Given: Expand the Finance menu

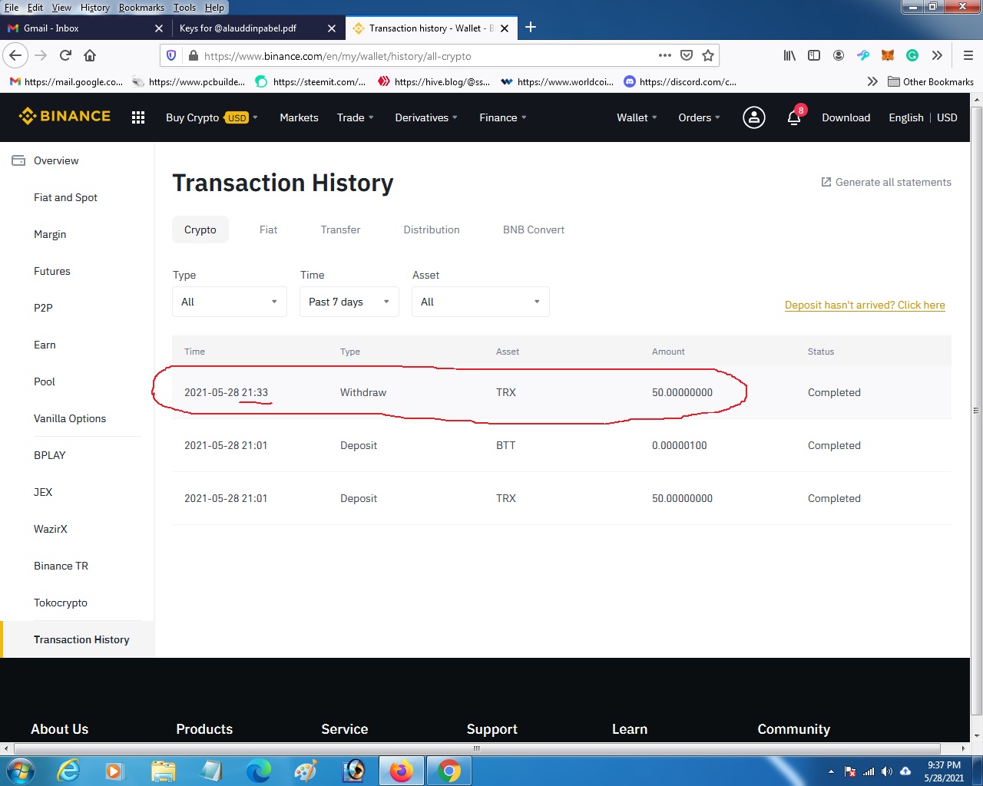Looking at the screenshot, I should [503, 117].
